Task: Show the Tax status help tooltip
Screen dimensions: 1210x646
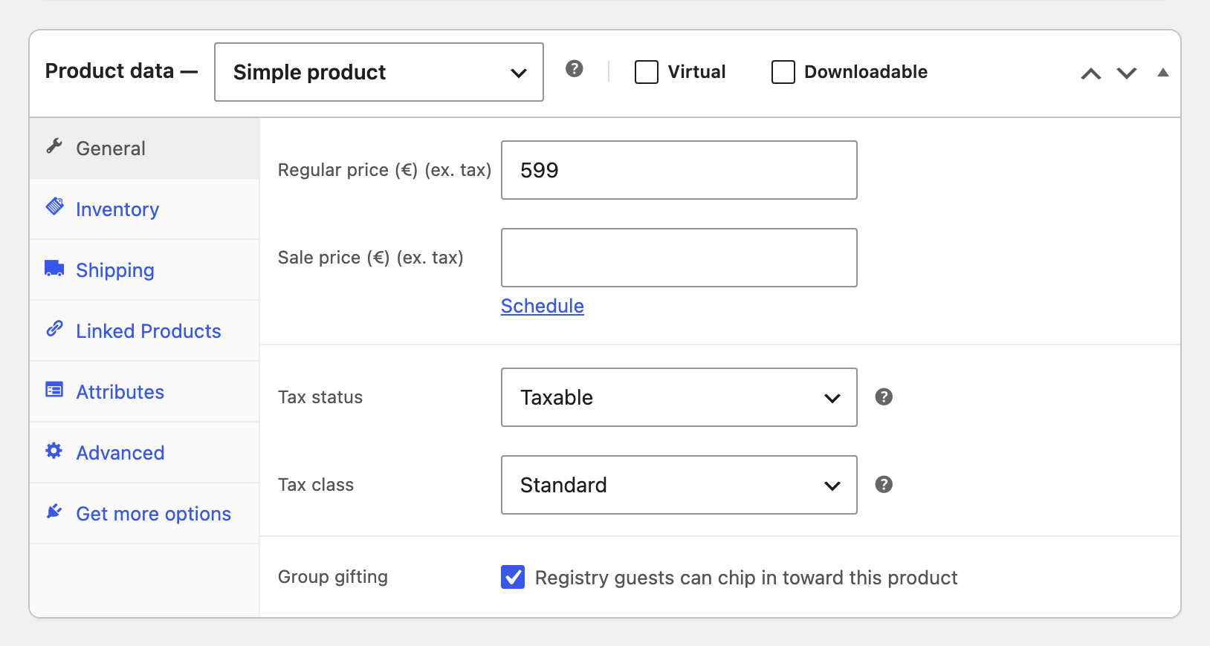Action: click(884, 397)
